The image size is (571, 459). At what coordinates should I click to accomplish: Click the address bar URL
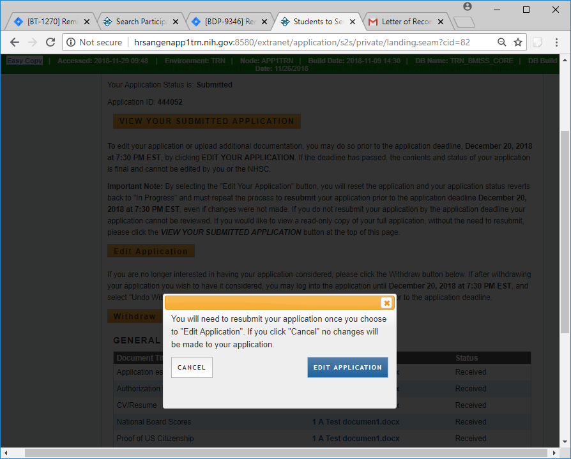[x=302, y=42]
